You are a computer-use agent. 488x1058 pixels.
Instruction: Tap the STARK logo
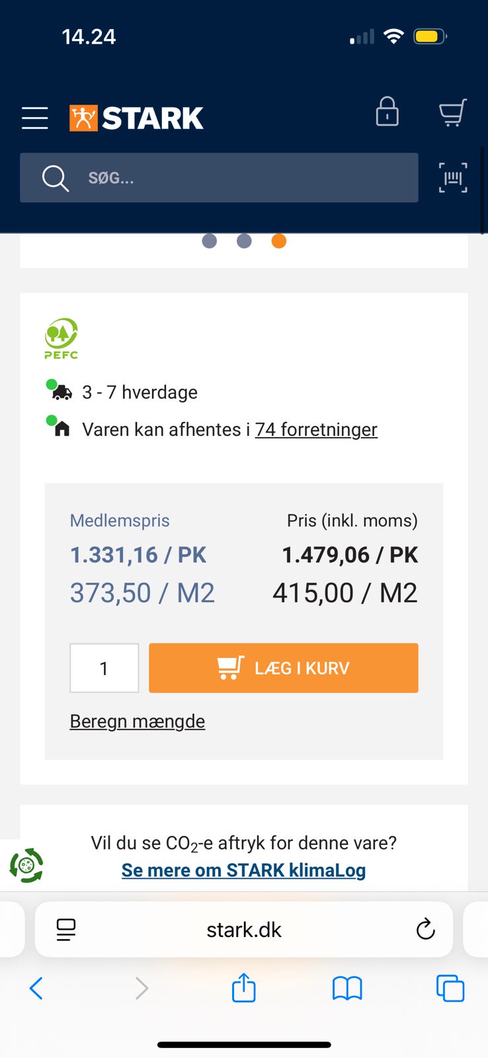pyautogui.click(x=136, y=118)
